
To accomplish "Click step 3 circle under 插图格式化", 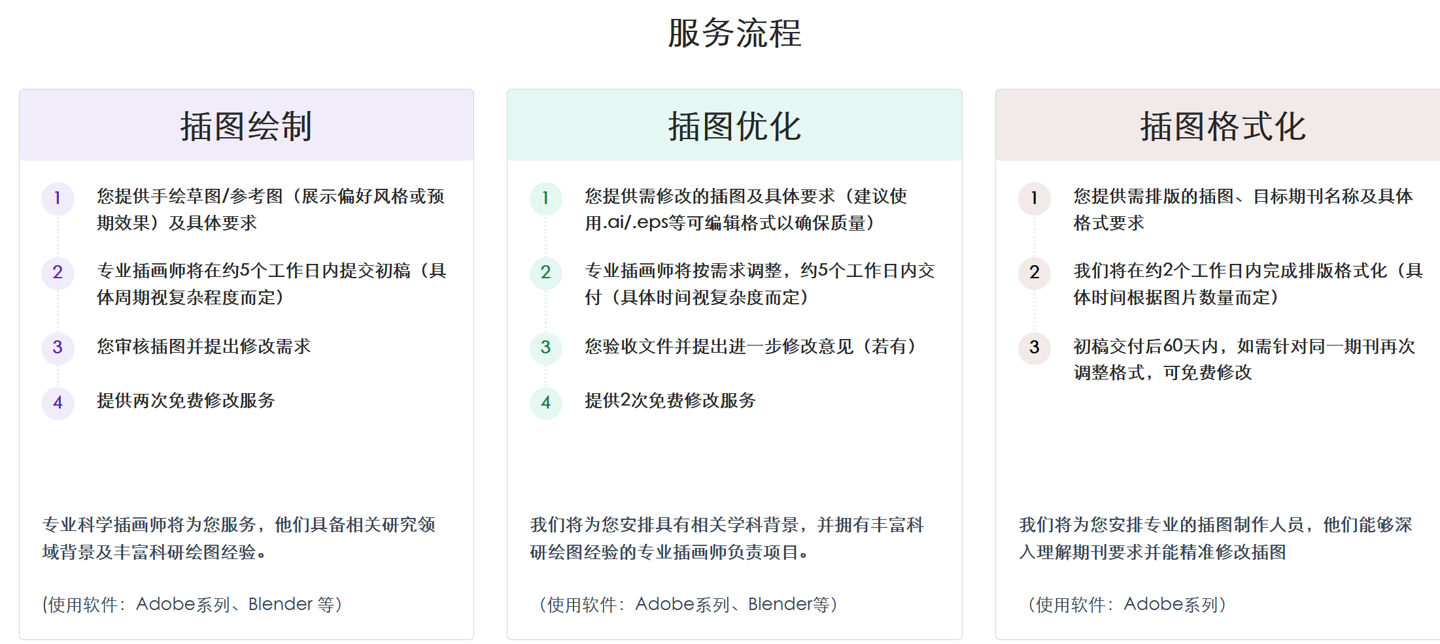I will click(1034, 348).
